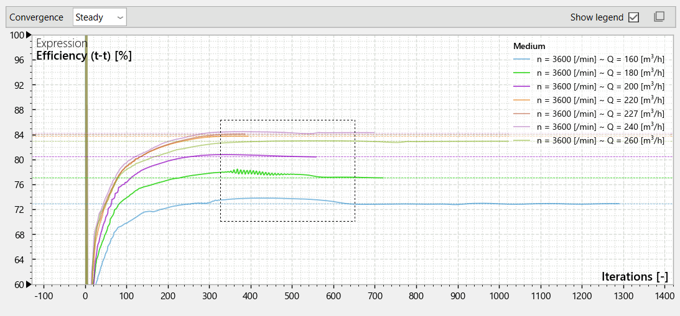
Task: Select the Q = 220 legend entry
Action: (589, 100)
